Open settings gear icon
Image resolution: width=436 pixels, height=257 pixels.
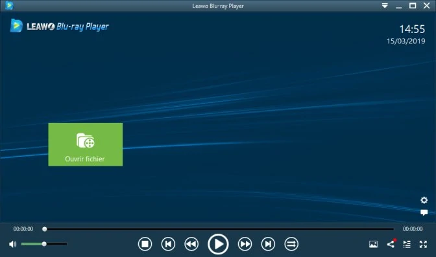[424, 200]
